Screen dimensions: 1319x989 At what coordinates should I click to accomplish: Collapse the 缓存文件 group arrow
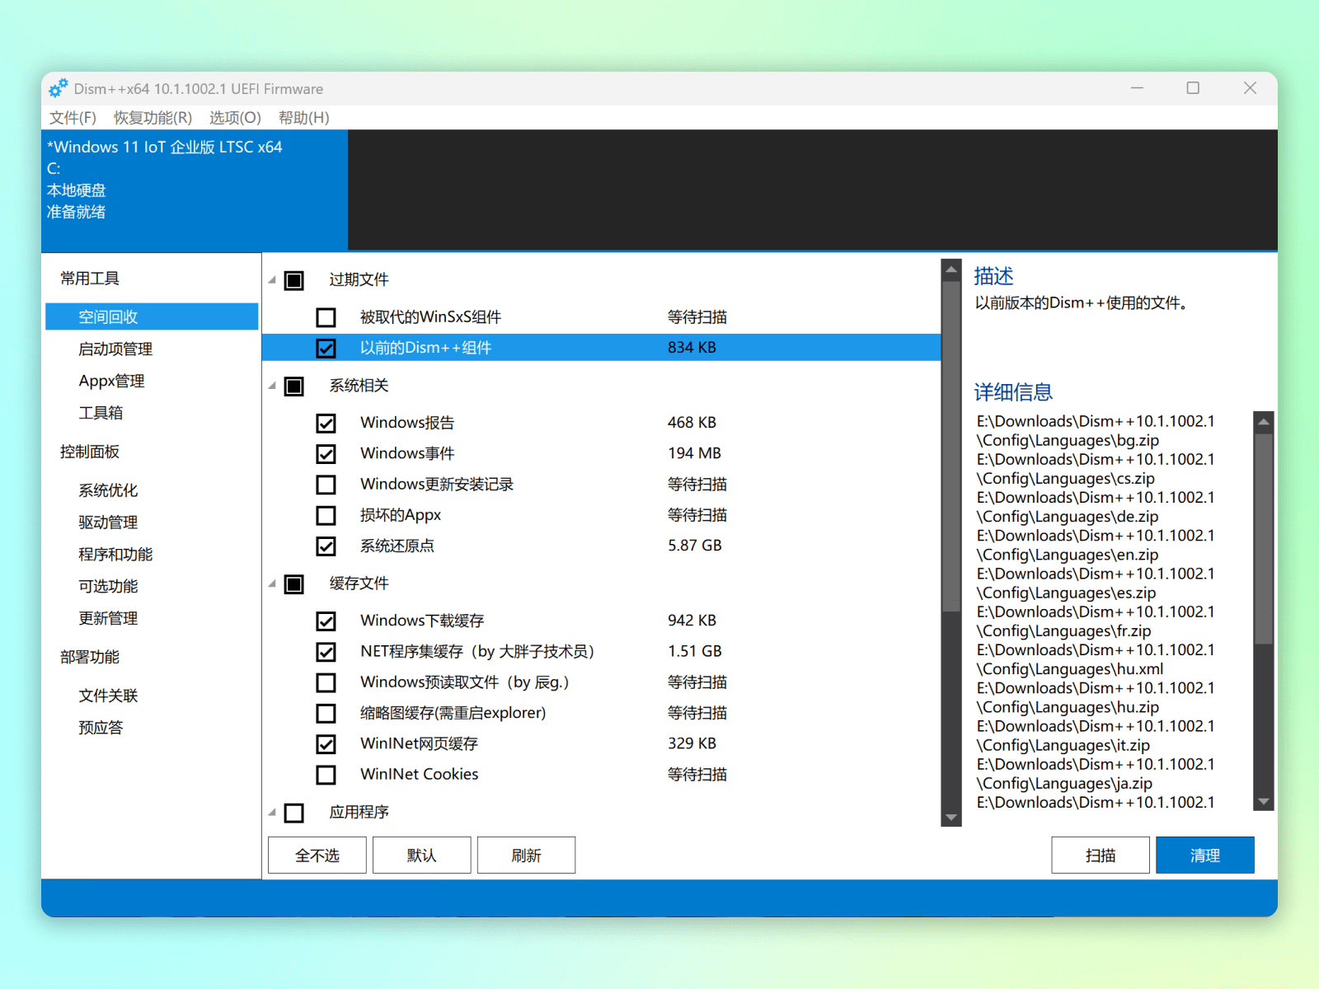(x=272, y=584)
